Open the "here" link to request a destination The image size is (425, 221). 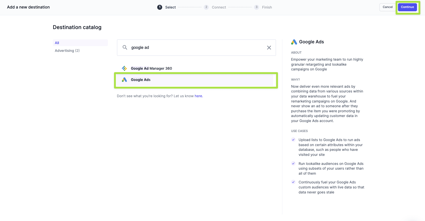pyautogui.click(x=198, y=96)
